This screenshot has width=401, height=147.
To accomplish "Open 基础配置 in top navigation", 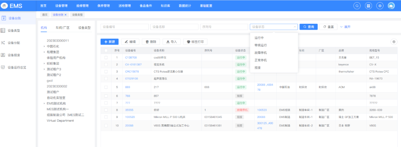I will pyautogui.click(x=206, y=6).
